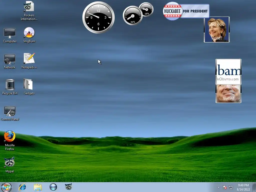The image size is (256, 192).
Task: Open the Computer desktop icon
Action: tap(10, 35)
